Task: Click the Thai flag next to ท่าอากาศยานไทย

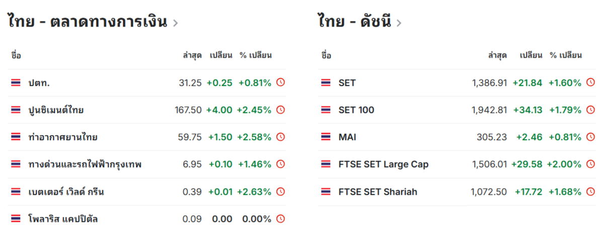Action: 16,137
